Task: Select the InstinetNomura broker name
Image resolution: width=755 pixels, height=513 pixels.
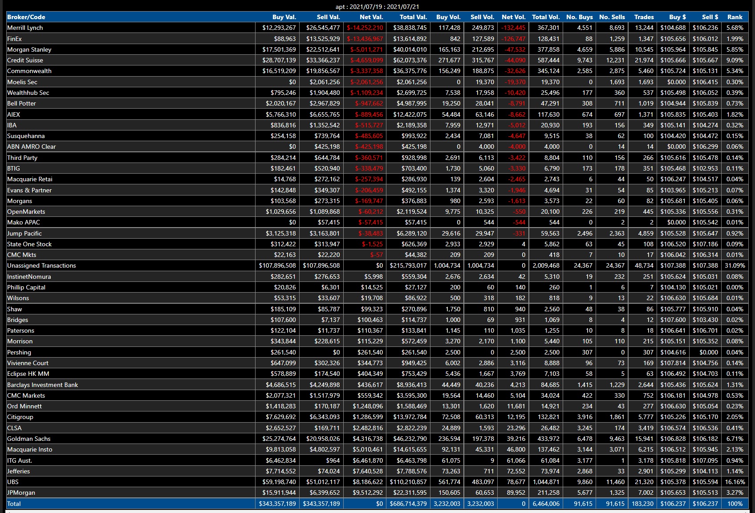Action: 29,277
